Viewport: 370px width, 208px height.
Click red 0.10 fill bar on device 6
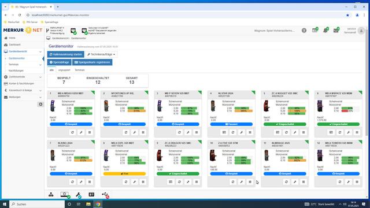tap(345, 111)
